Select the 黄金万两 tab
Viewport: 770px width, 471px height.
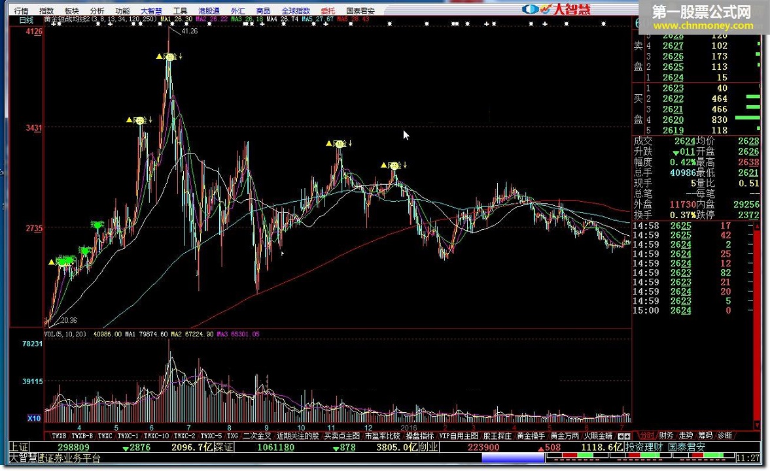tap(565, 436)
